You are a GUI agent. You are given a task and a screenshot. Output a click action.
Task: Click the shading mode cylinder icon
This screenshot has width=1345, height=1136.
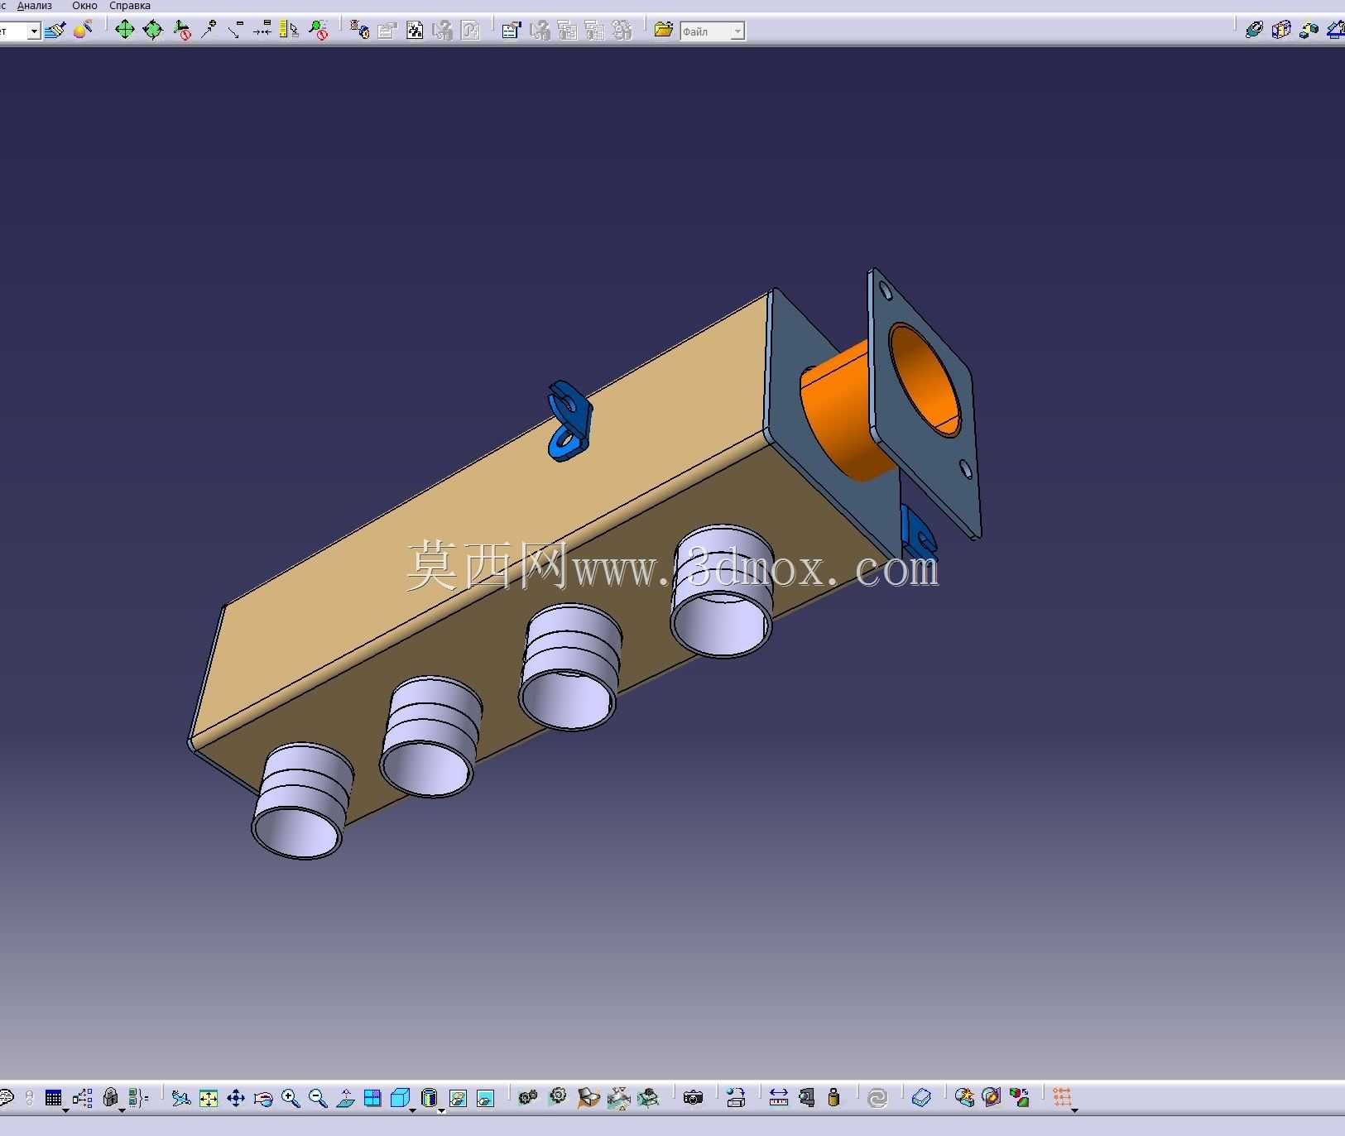(429, 1098)
